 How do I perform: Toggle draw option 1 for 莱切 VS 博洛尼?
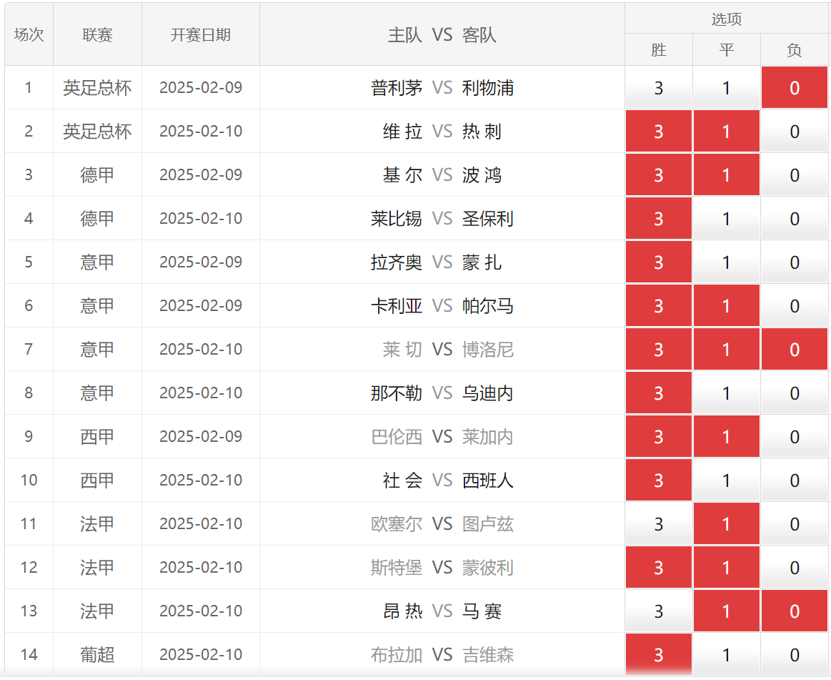(x=726, y=349)
